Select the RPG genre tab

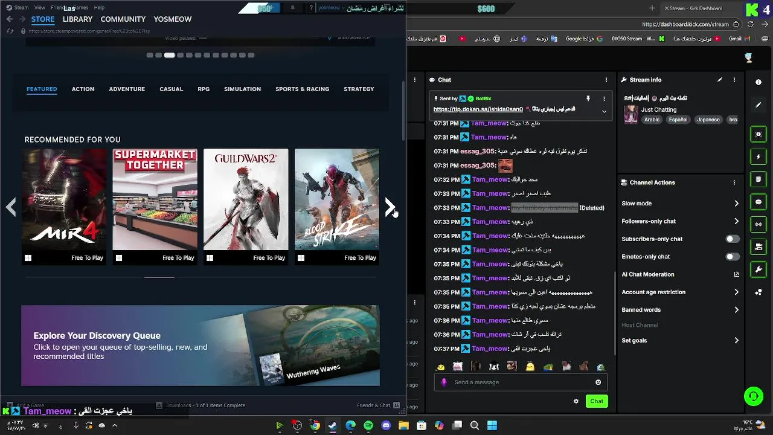204,89
